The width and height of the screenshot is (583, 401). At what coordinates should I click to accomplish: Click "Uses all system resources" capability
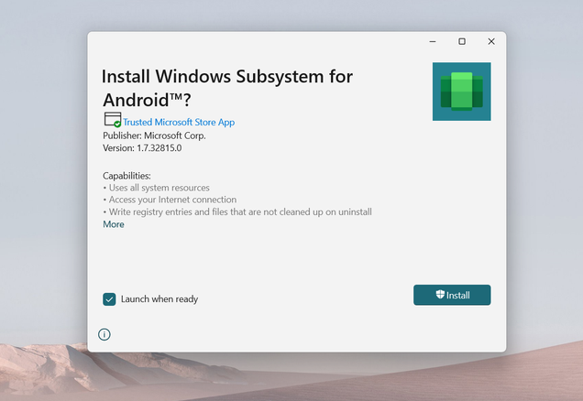coord(158,188)
